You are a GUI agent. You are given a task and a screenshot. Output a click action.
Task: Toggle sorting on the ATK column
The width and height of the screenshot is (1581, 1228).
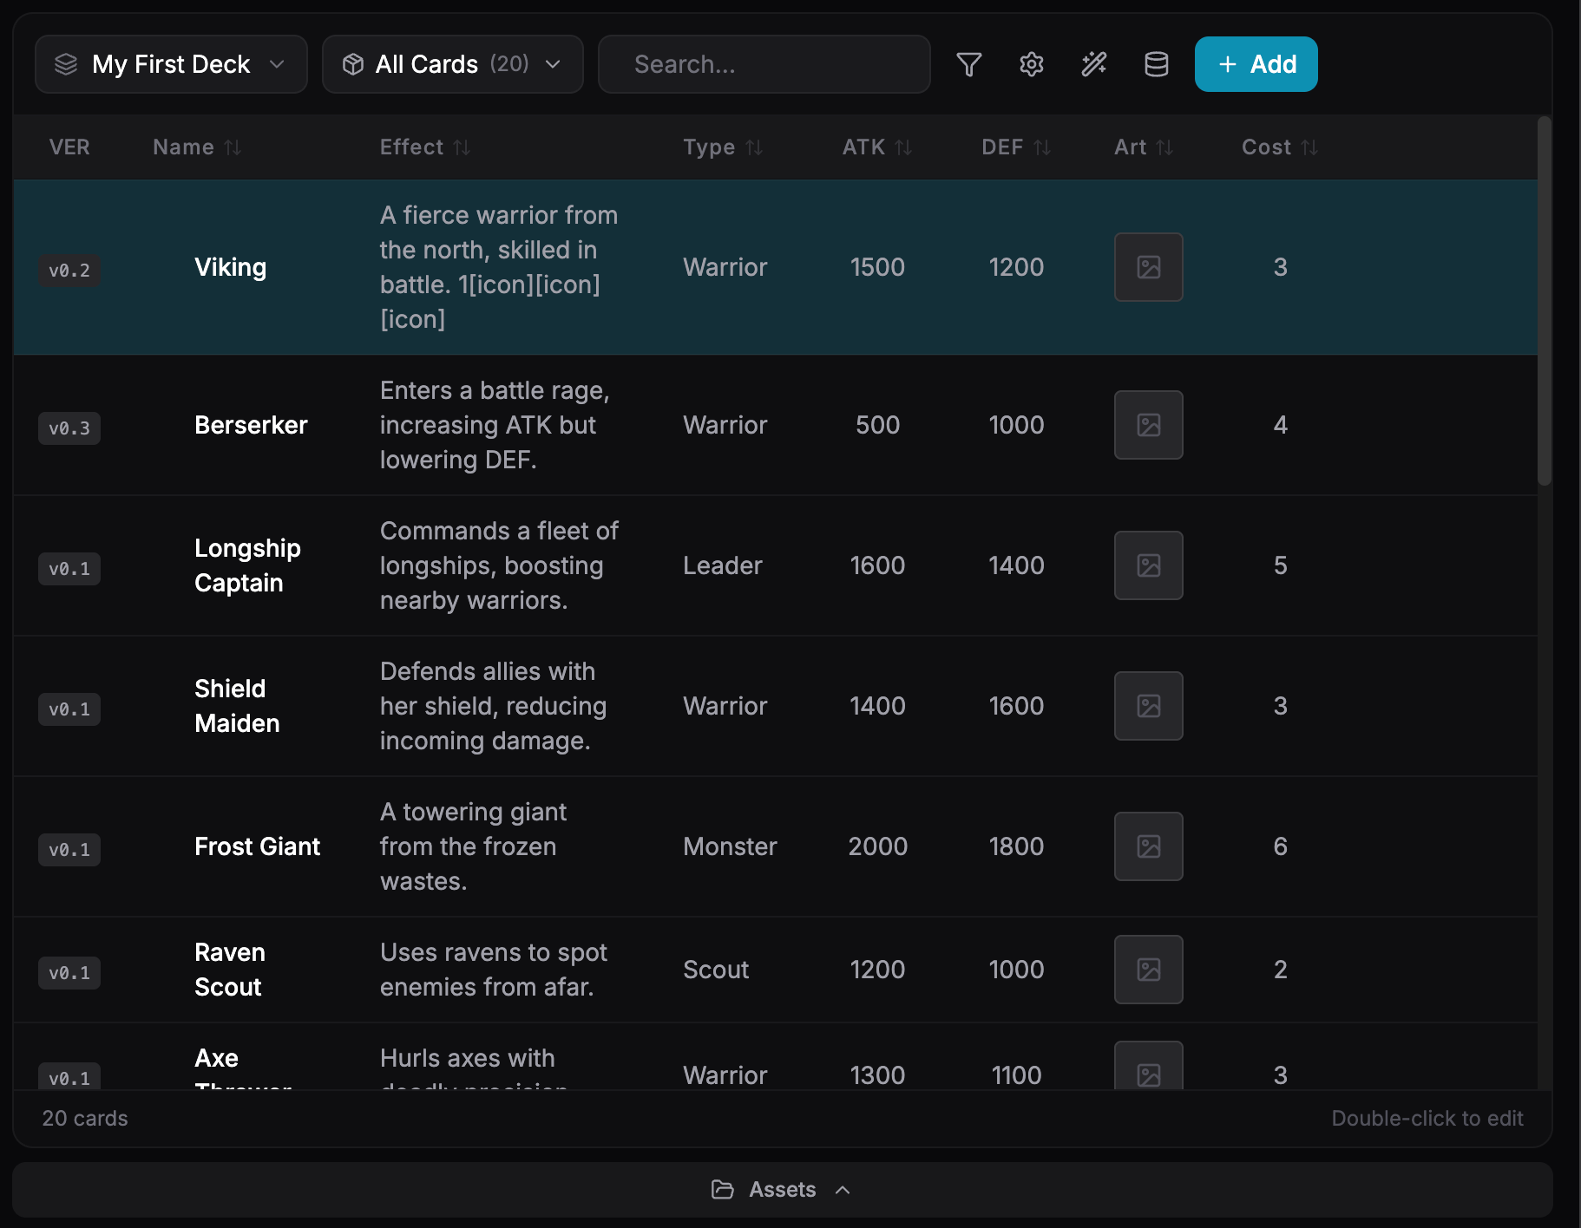(x=903, y=147)
